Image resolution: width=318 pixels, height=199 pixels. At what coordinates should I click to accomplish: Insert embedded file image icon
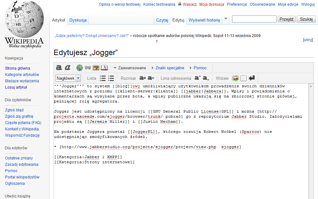pyautogui.click(x=96, y=68)
